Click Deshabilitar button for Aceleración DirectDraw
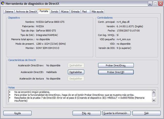The image size is (164, 119). [76, 65]
